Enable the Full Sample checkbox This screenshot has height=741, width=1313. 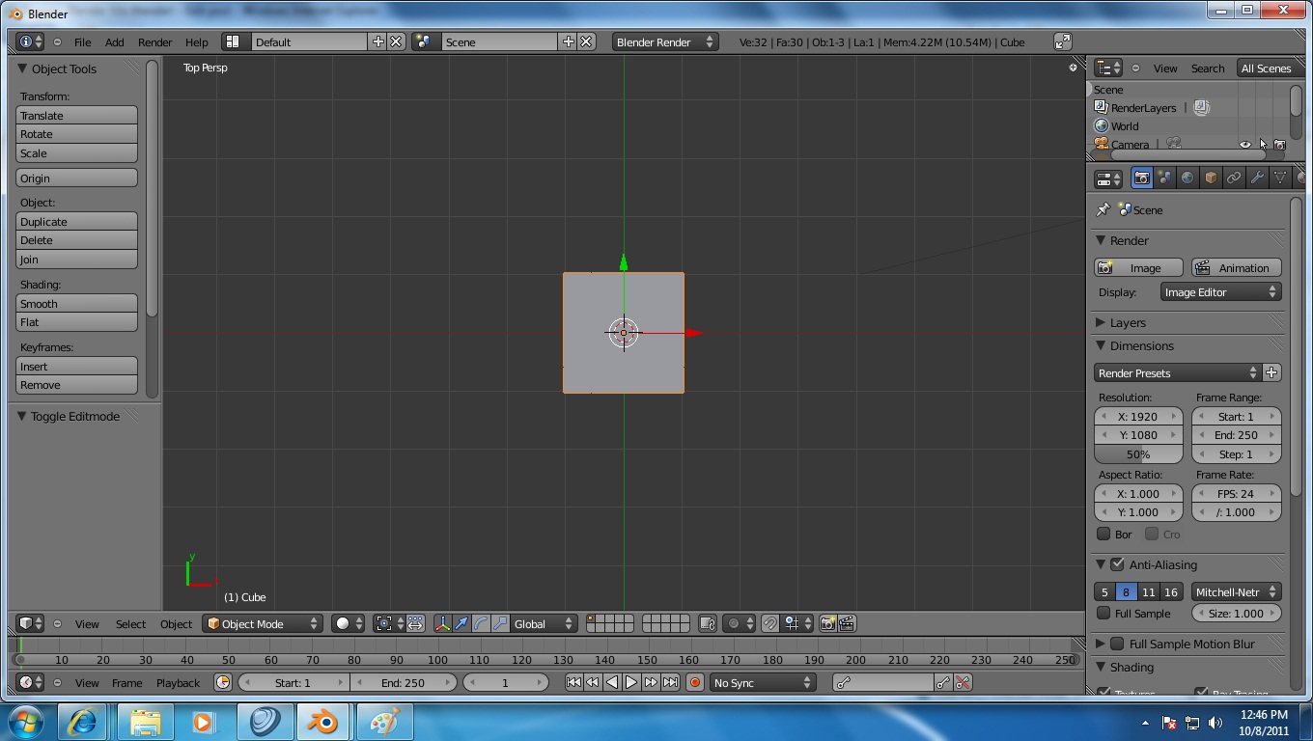(1104, 614)
